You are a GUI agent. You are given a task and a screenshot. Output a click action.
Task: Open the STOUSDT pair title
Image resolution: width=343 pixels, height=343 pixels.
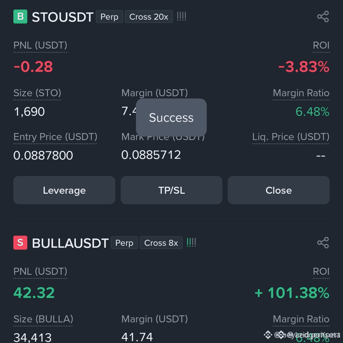tap(63, 17)
